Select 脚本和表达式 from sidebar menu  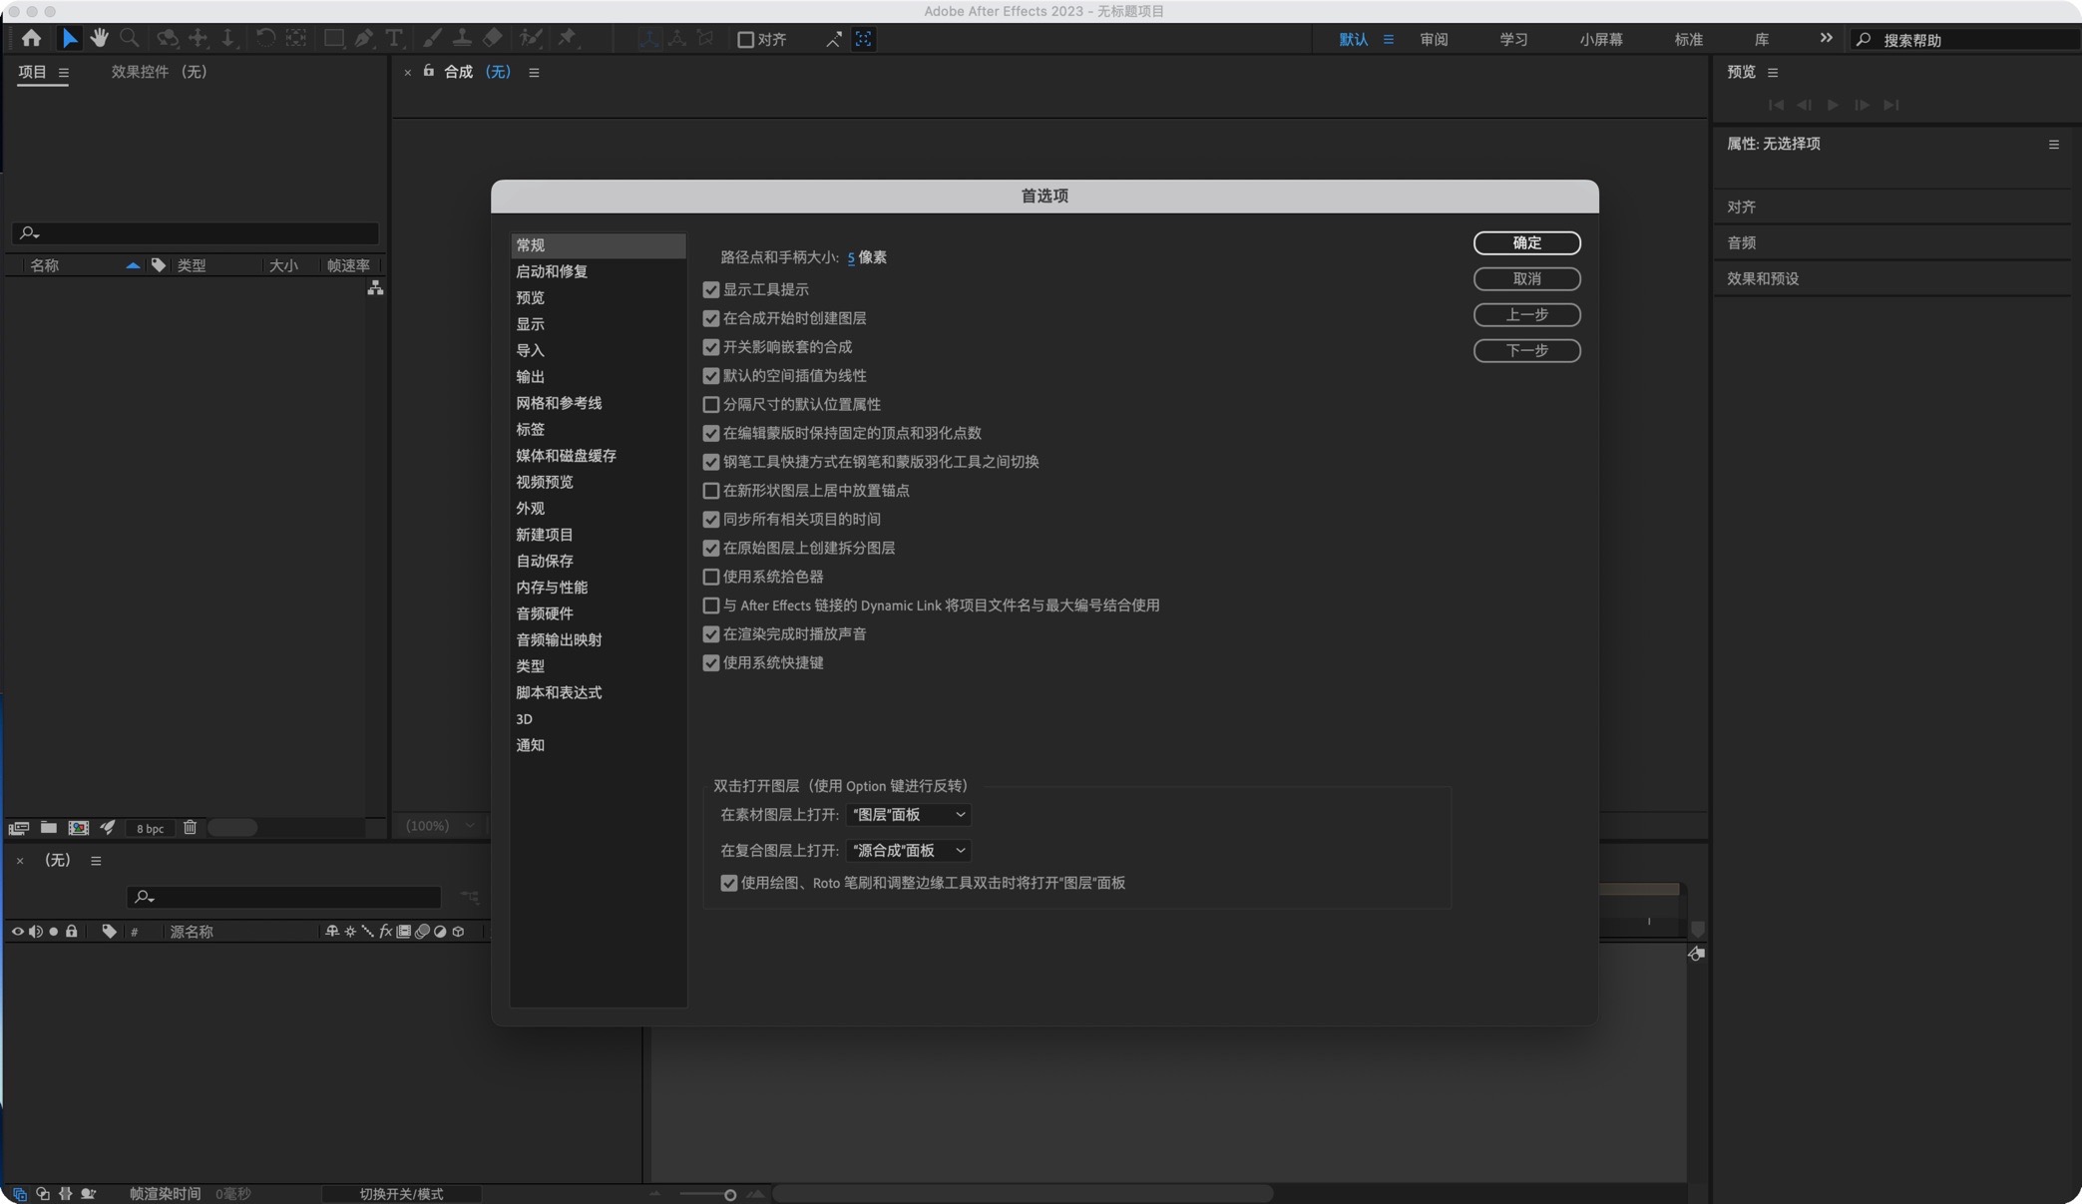click(559, 692)
